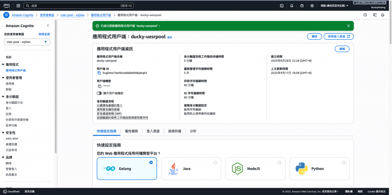The height and width of the screenshot is (195, 392).
Task: Open the help question mark menu
Action: point(302,5)
